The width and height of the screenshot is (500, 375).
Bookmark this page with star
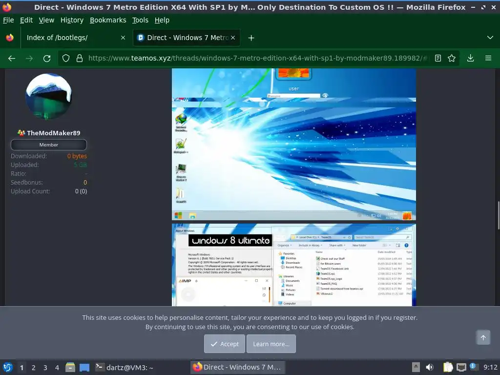pyautogui.click(x=452, y=59)
